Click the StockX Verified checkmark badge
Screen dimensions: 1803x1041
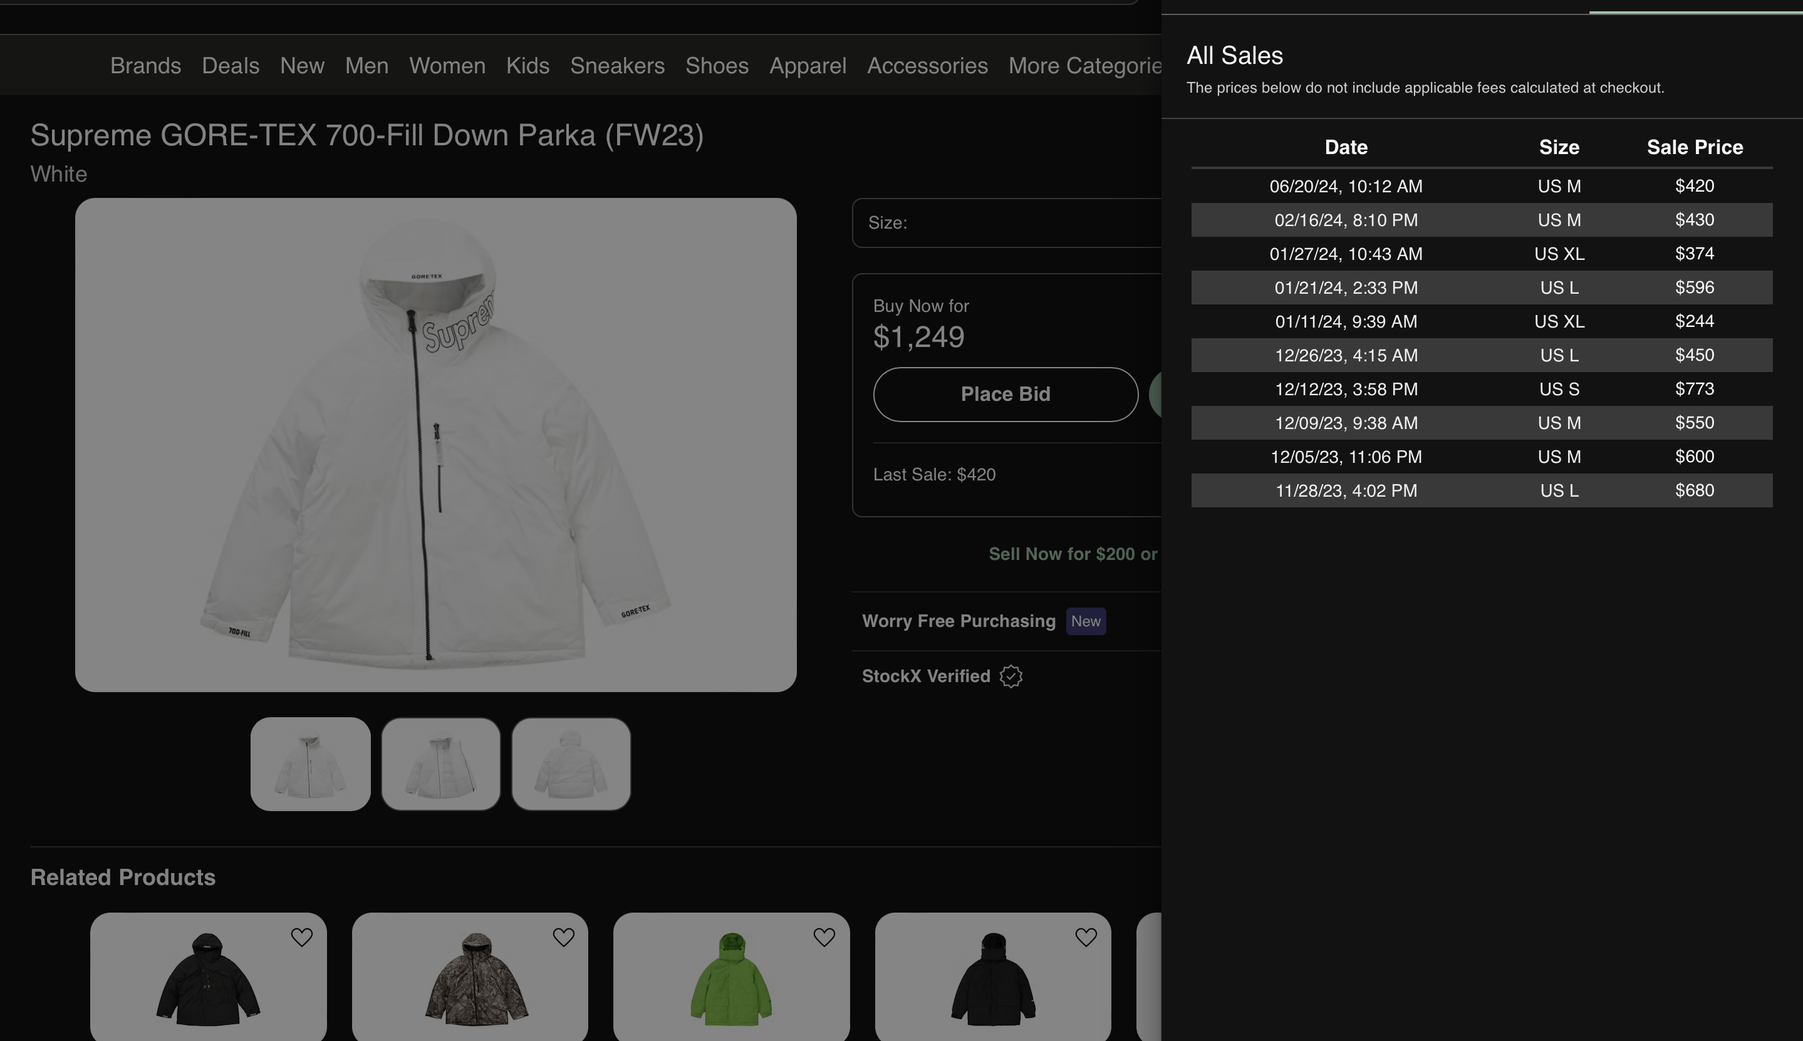tap(1011, 676)
